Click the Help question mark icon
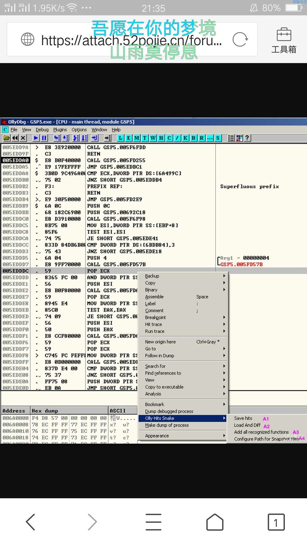Viewport: 307px width, 546px height. (x=247, y=138)
